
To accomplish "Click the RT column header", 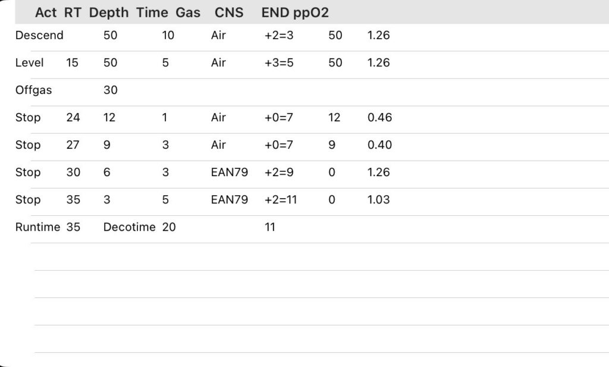I will (72, 12).
